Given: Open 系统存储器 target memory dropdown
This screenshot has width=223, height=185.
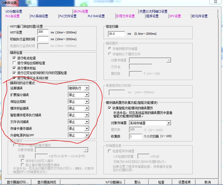Looking at the screenshot, I should pos(169,123).
